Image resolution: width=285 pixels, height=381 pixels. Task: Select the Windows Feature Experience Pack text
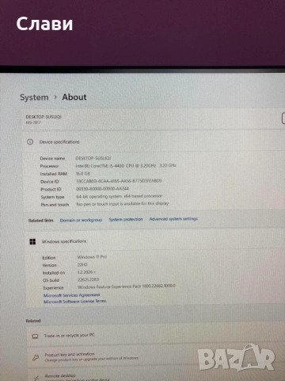[x=127, y=287]
